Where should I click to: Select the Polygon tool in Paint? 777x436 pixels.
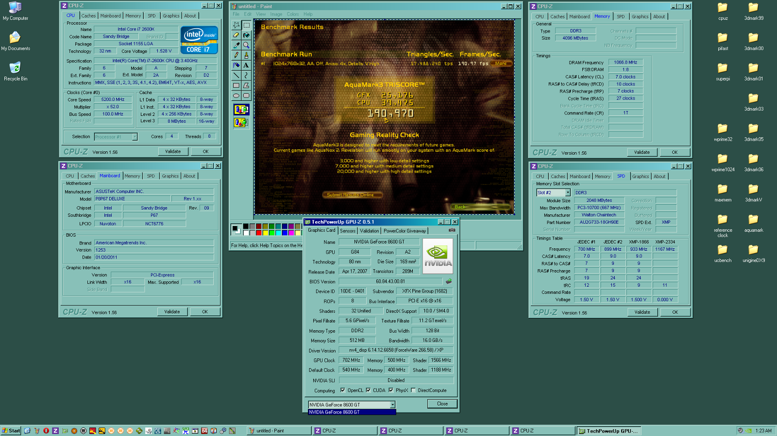[x=246, y=85]
